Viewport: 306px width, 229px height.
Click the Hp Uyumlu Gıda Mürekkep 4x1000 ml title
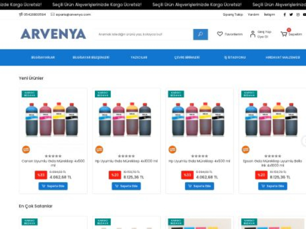pyautogui.click(x=126, y=161)
